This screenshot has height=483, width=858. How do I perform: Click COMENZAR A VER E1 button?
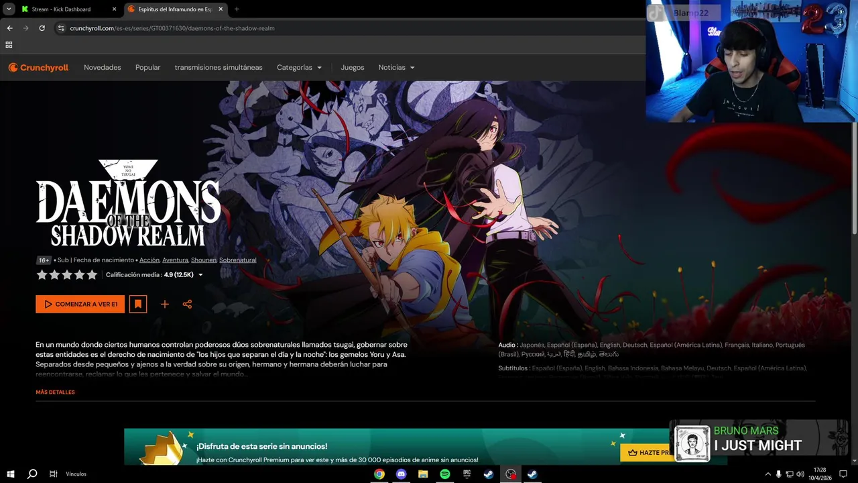(80, 304)
